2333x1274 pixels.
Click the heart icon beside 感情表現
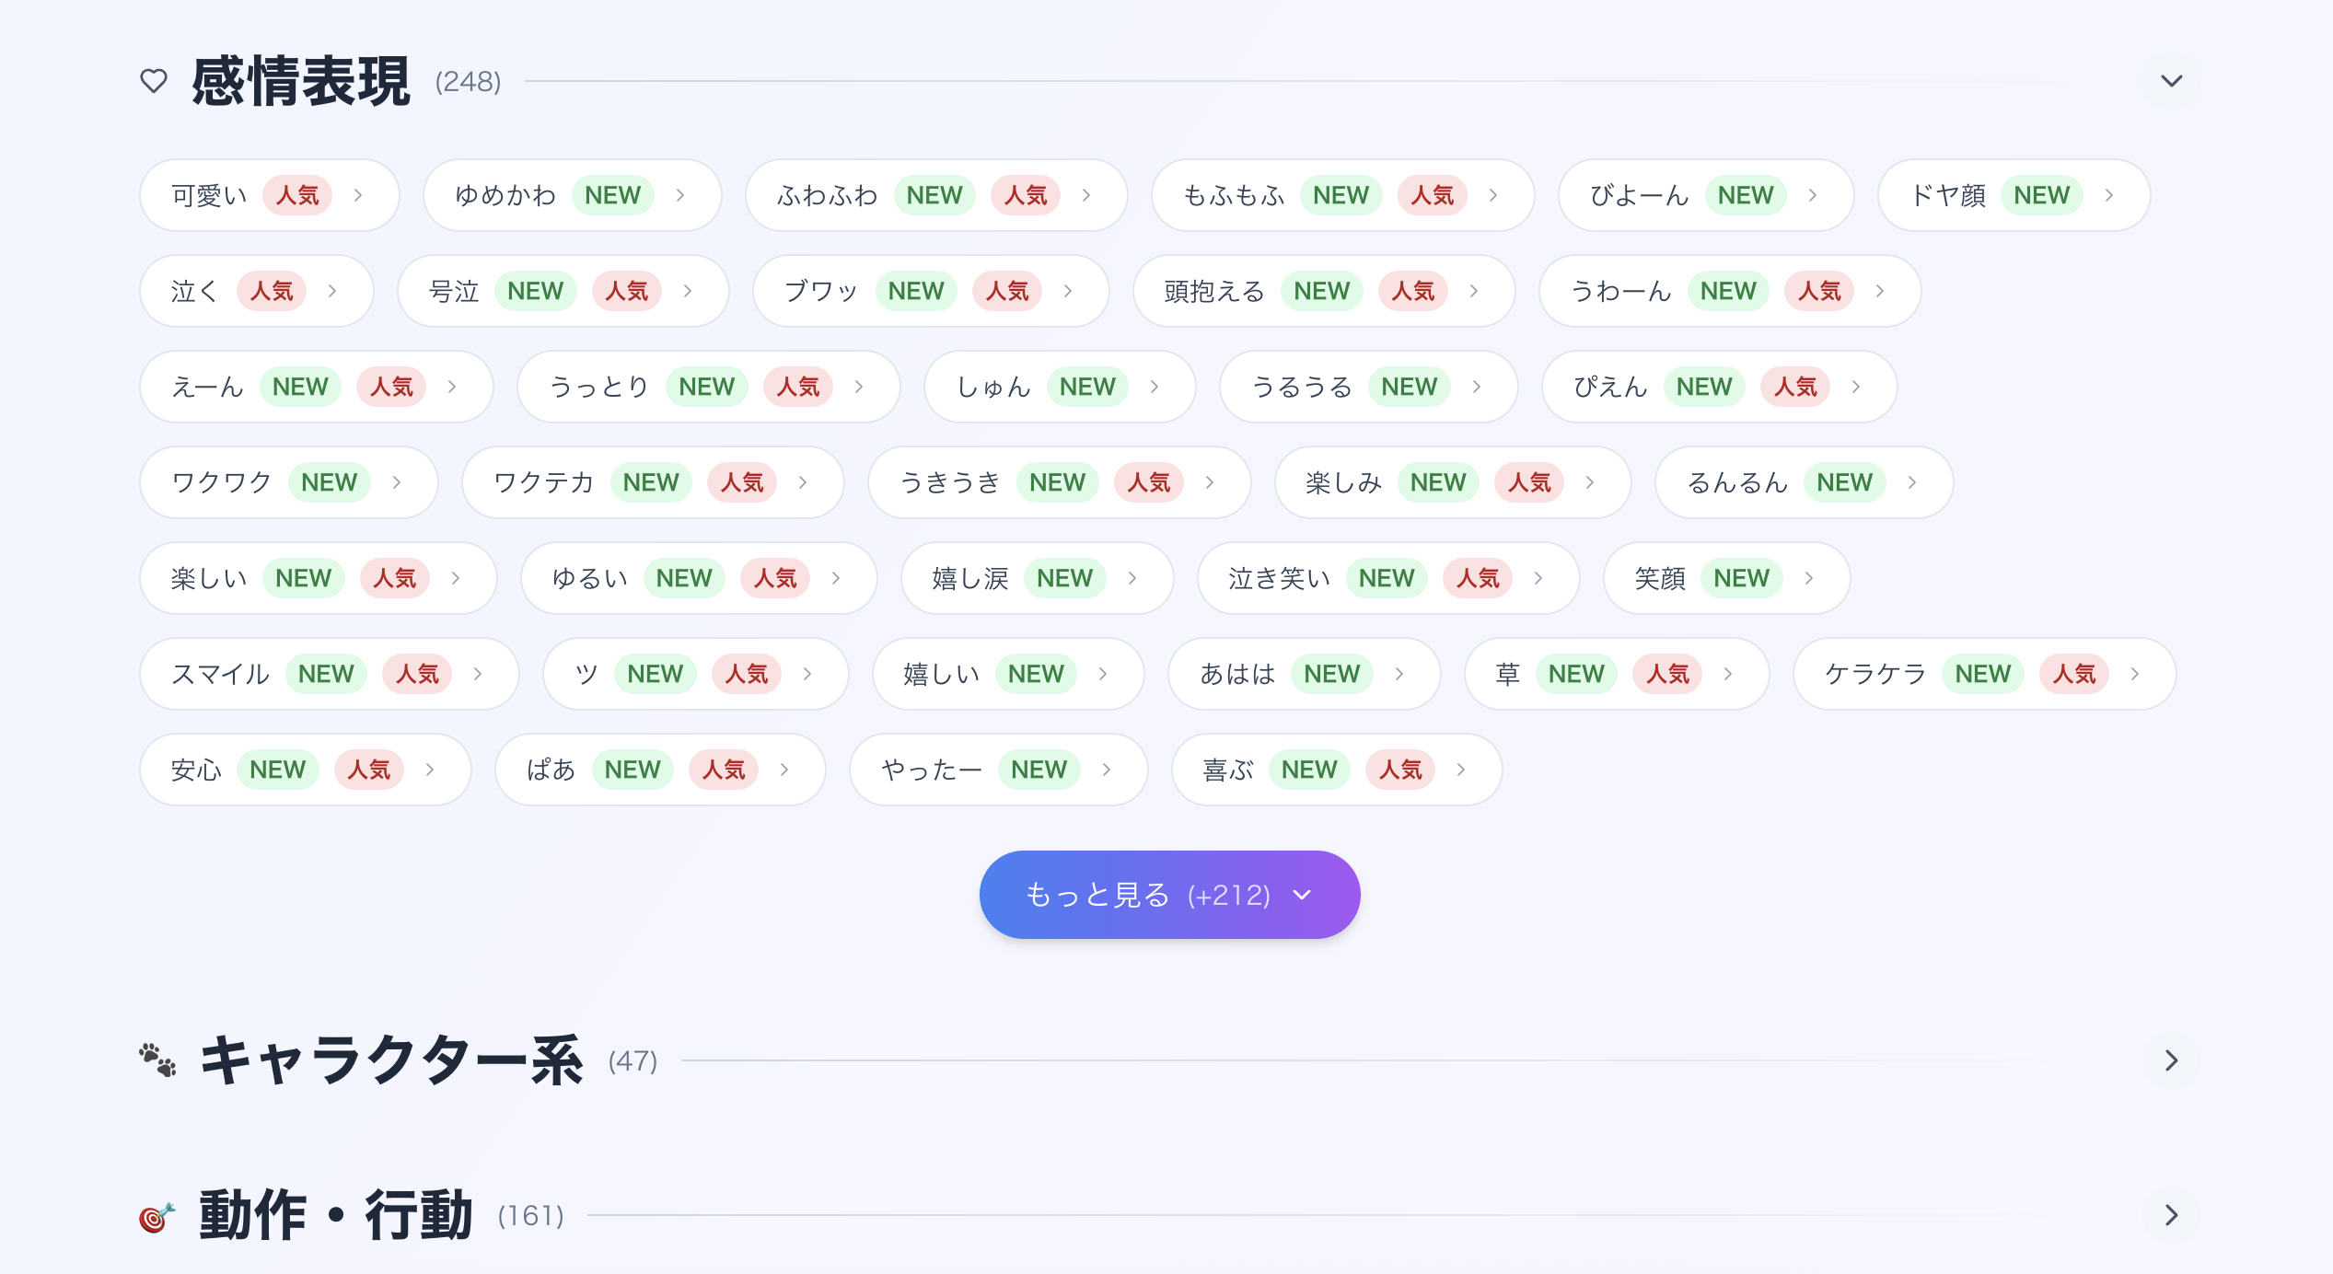(x=154, y=81)
